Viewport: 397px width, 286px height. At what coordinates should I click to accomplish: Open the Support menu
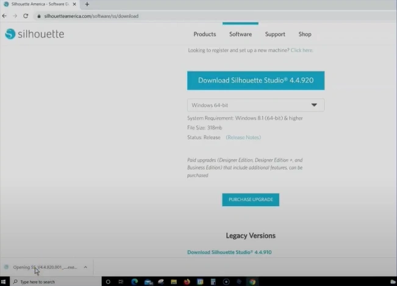(x=275, y=34)
